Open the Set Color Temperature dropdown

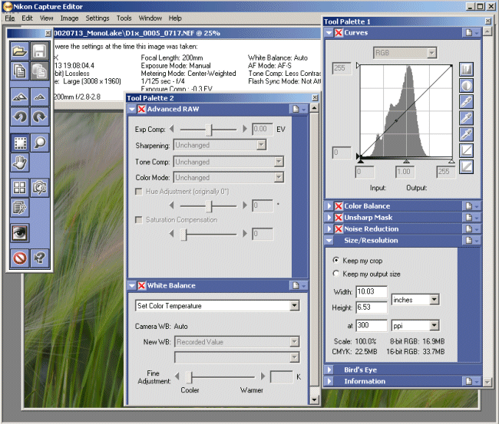217,306
